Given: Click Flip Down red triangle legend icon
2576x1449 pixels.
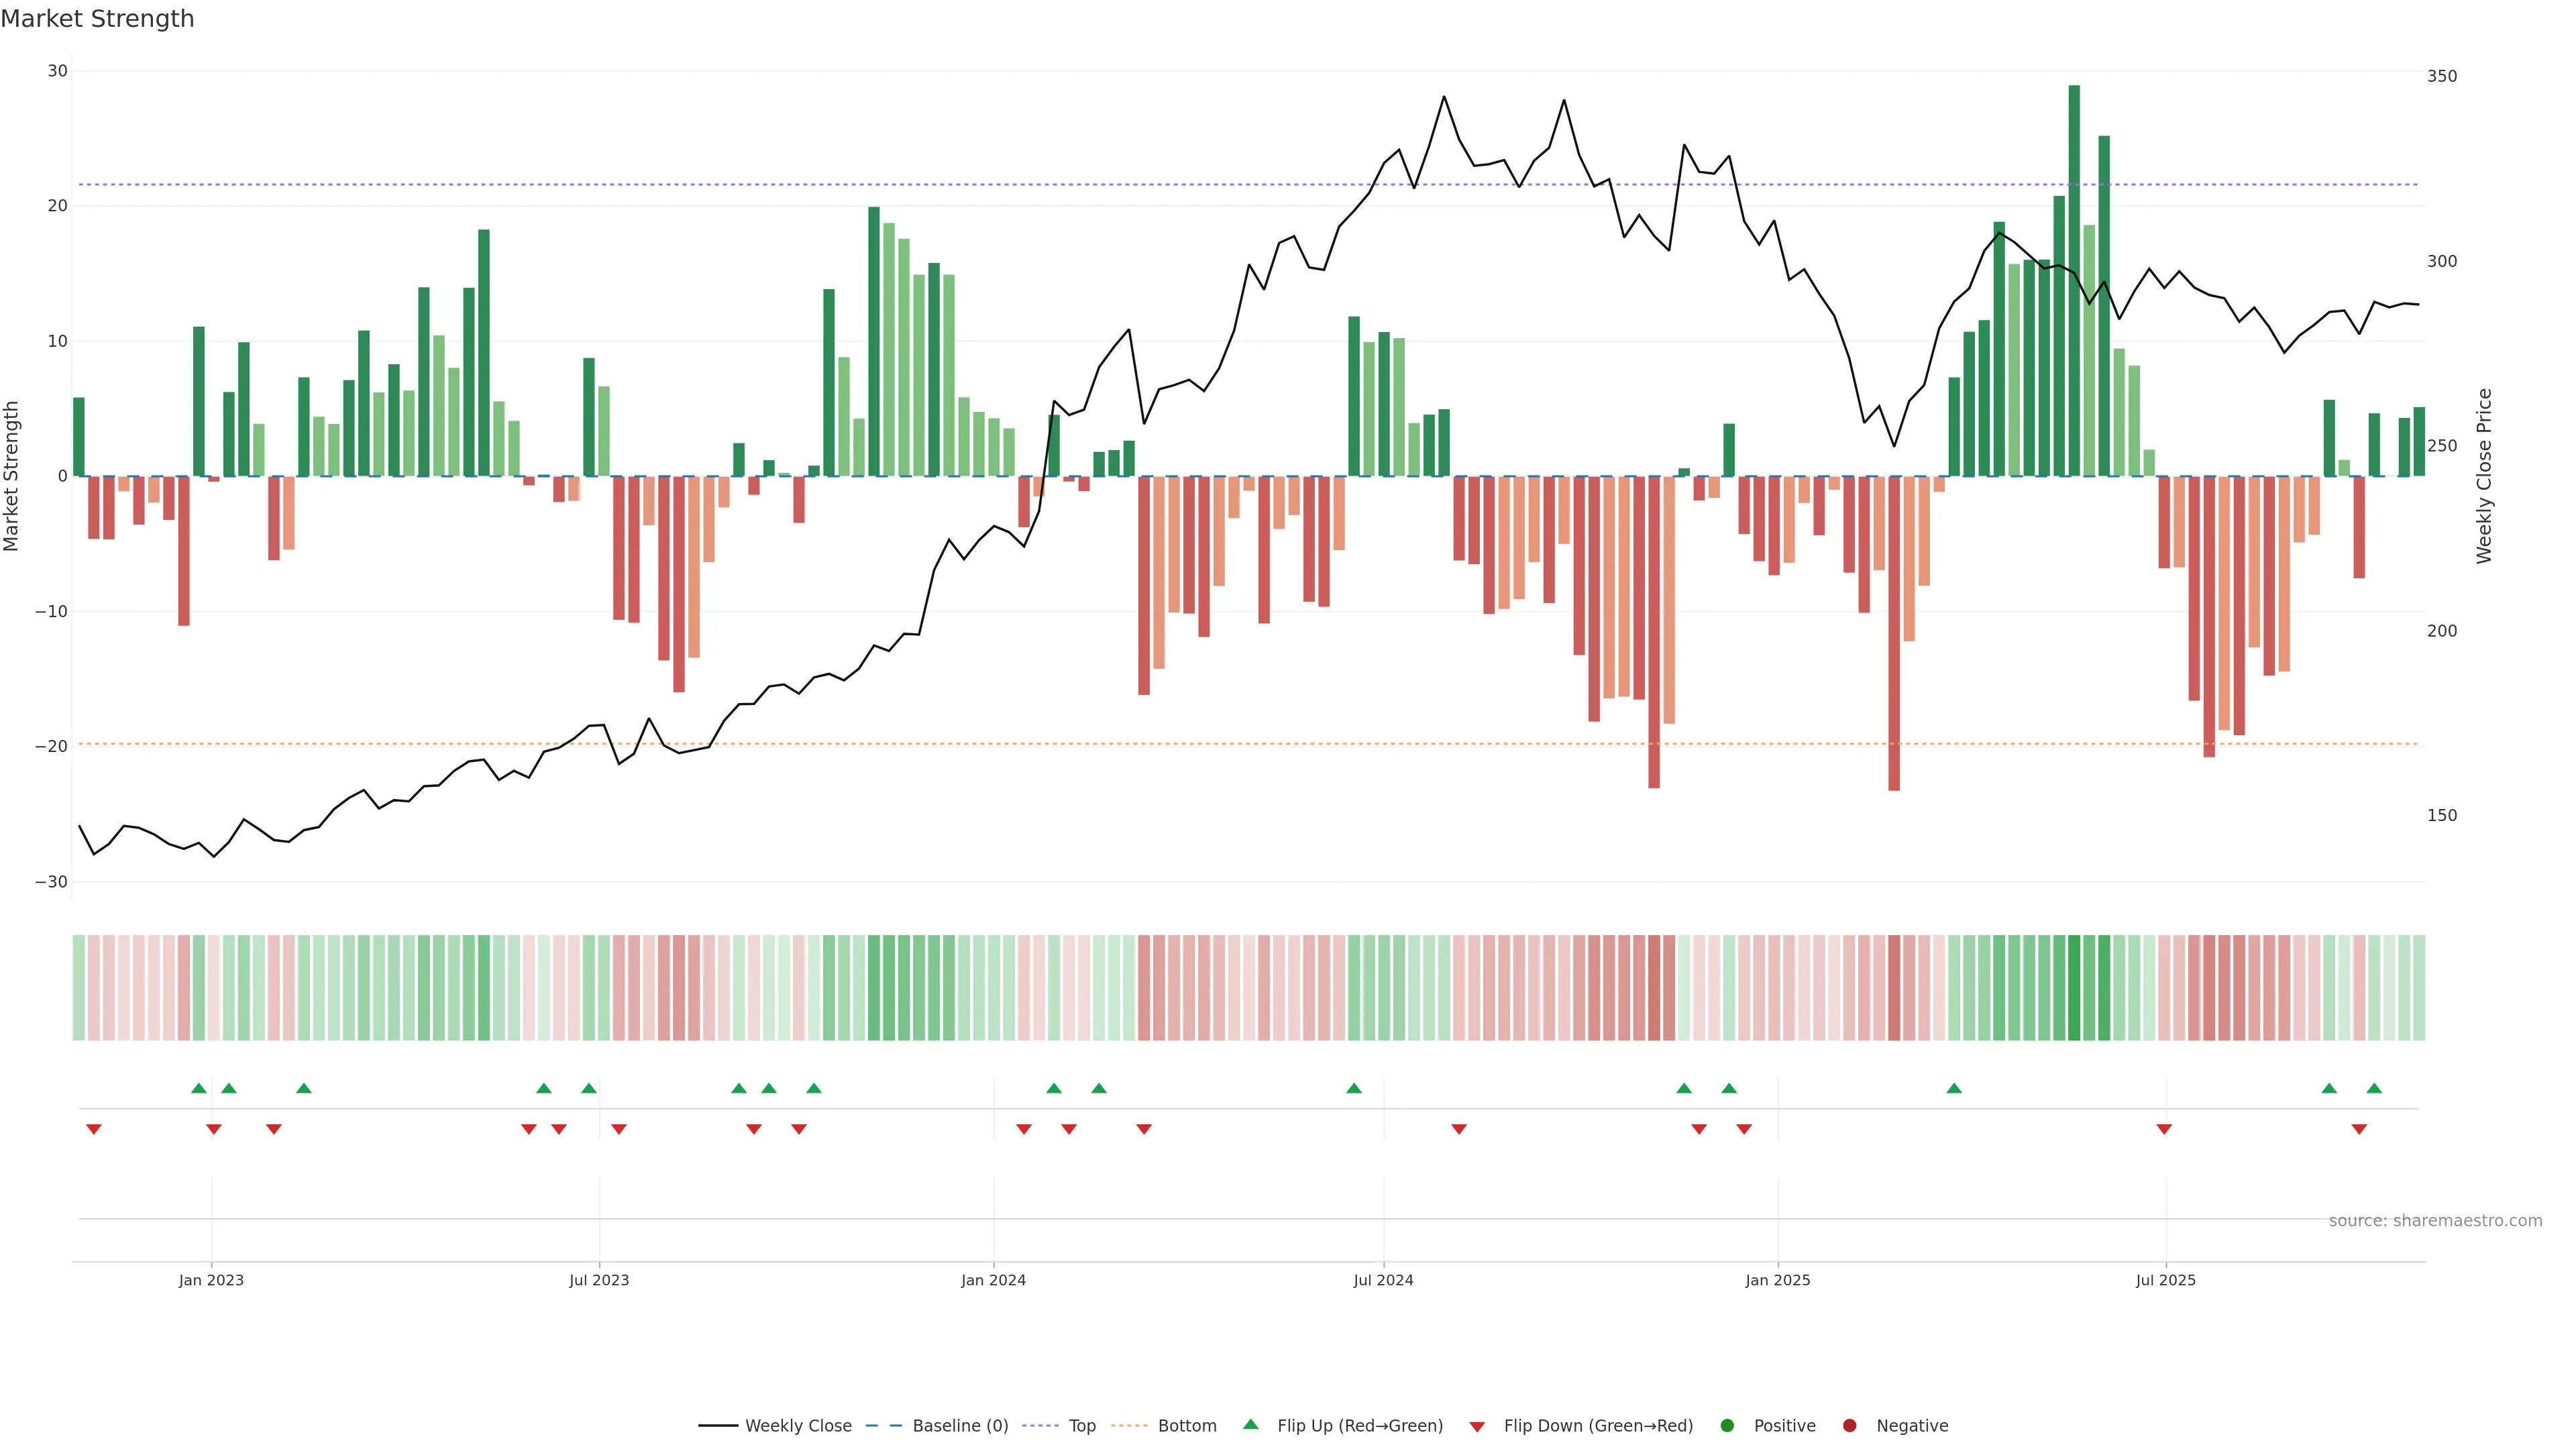Looking at the screenshot, I should click(x=1477, y=1426).
